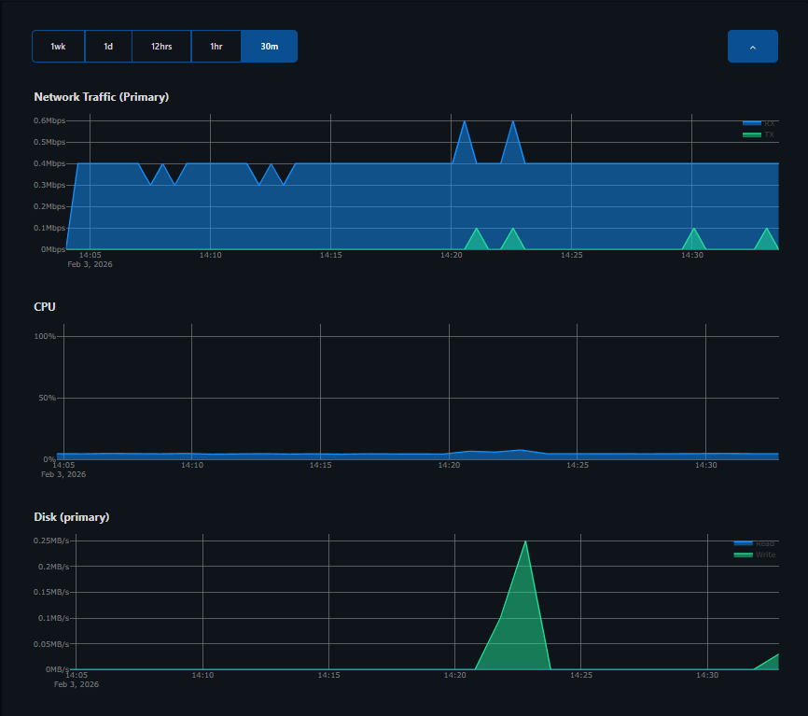Image resolution: width=808 pixels, height=716 pixels.
Task: Click the 0.1MB/s disk axis label
Action: (53, 618)
